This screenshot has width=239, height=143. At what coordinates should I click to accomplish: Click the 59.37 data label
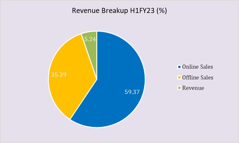132,91
